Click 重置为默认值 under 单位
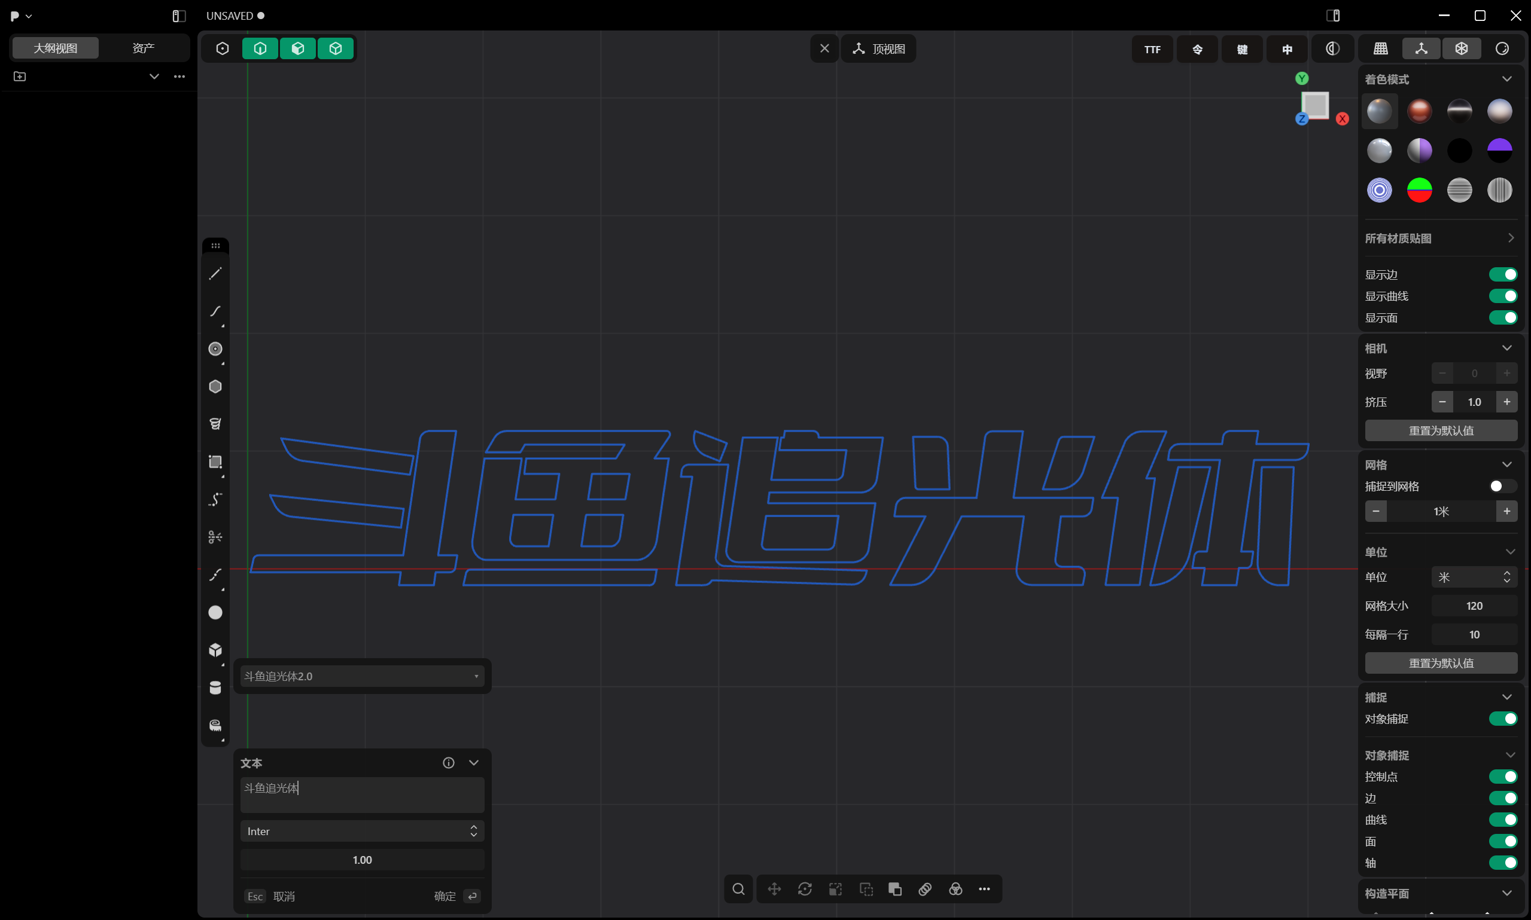The image size is (1531, 920). (x=1441, y=663)
